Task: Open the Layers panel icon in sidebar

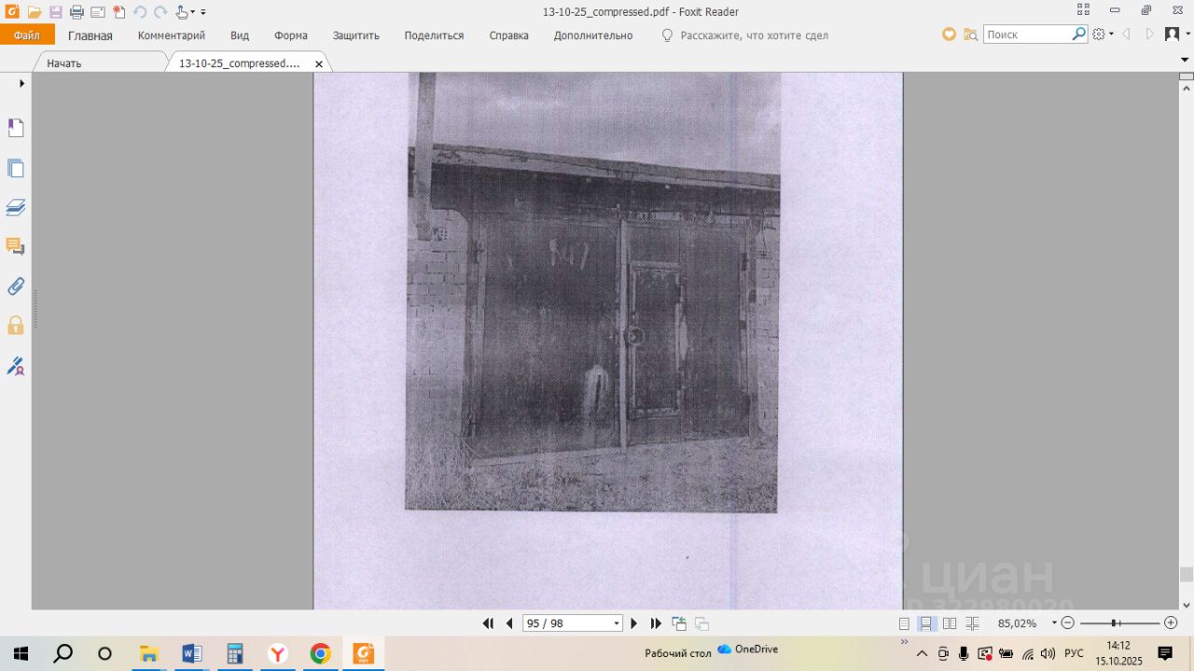Action: tap(16, 207)
